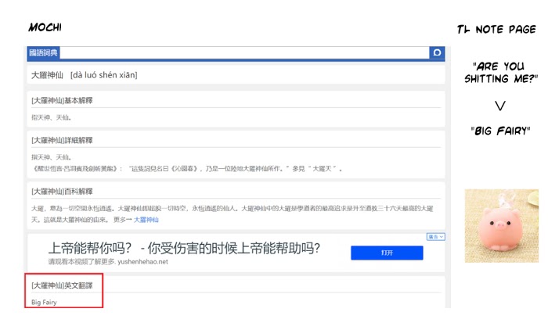Screen dimensions: 548x323
Task: Click the 國語詞典 logo label
Action: pos(44,53)
